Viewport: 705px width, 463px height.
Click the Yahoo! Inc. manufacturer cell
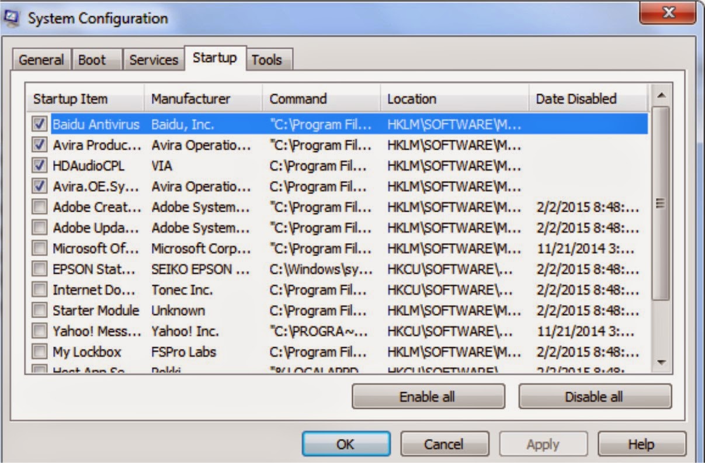pos(185,331)
